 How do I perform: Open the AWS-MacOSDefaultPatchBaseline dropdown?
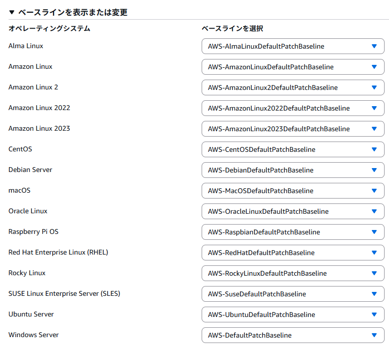click(x=293, y=191)
